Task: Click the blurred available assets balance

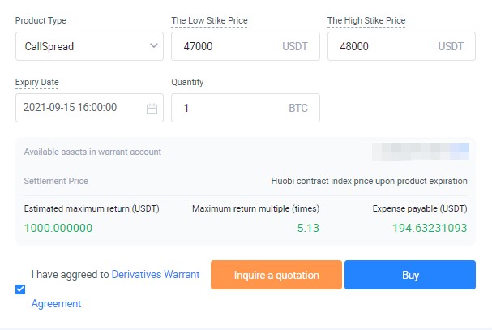Action: coord(420,151)
